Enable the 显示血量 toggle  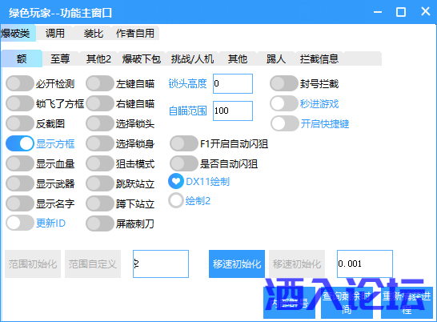tap(20, 163)
